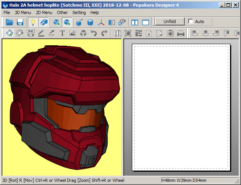Click the Open file folder icon

point(9,22)
